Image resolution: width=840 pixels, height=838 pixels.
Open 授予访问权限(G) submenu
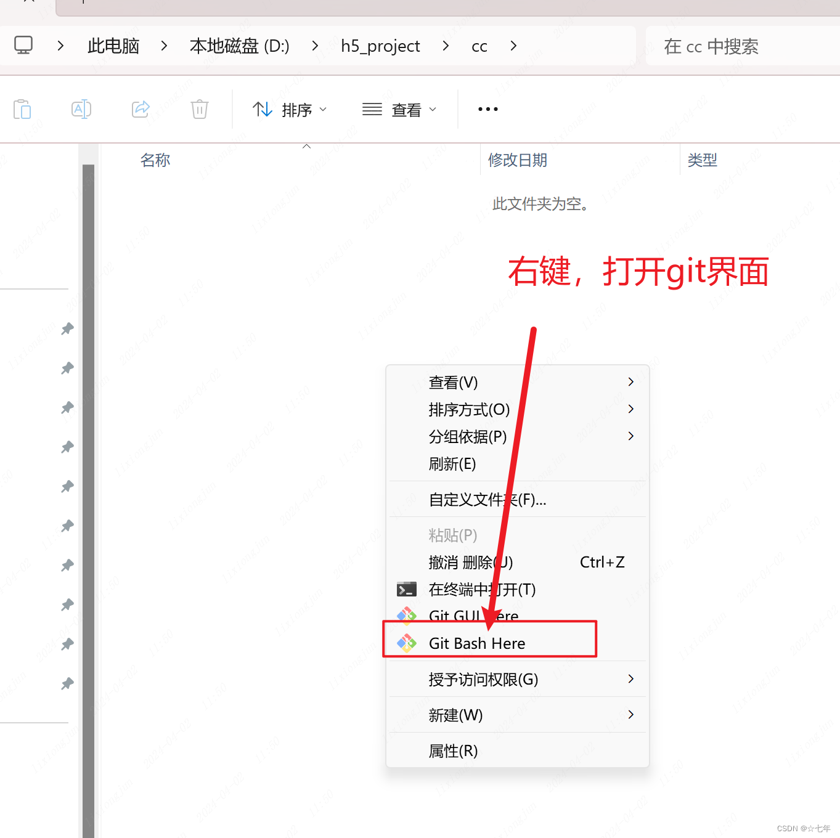pos(518,679)
